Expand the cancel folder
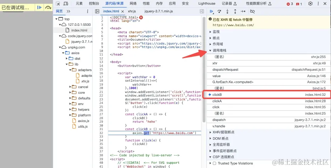Screen dimensions: 331x168 click(70, 87)
